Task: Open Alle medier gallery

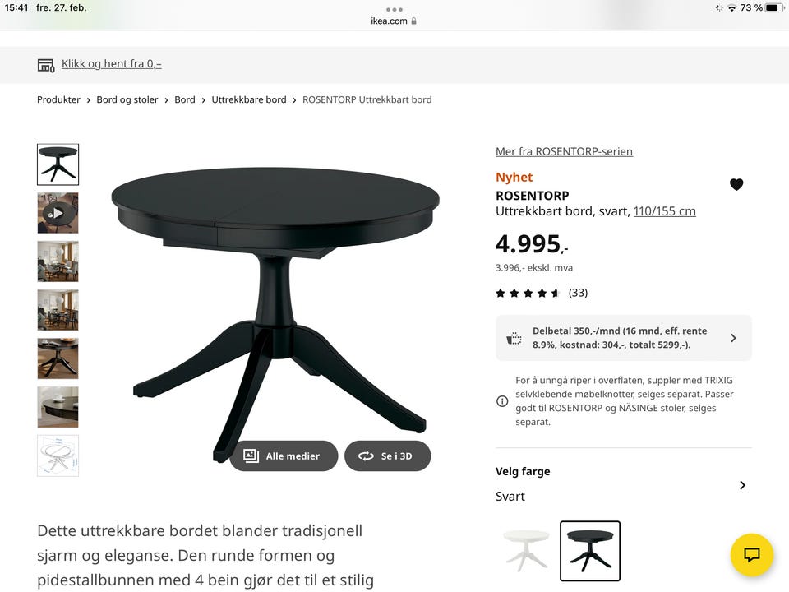Action: [x=284, y=456]
